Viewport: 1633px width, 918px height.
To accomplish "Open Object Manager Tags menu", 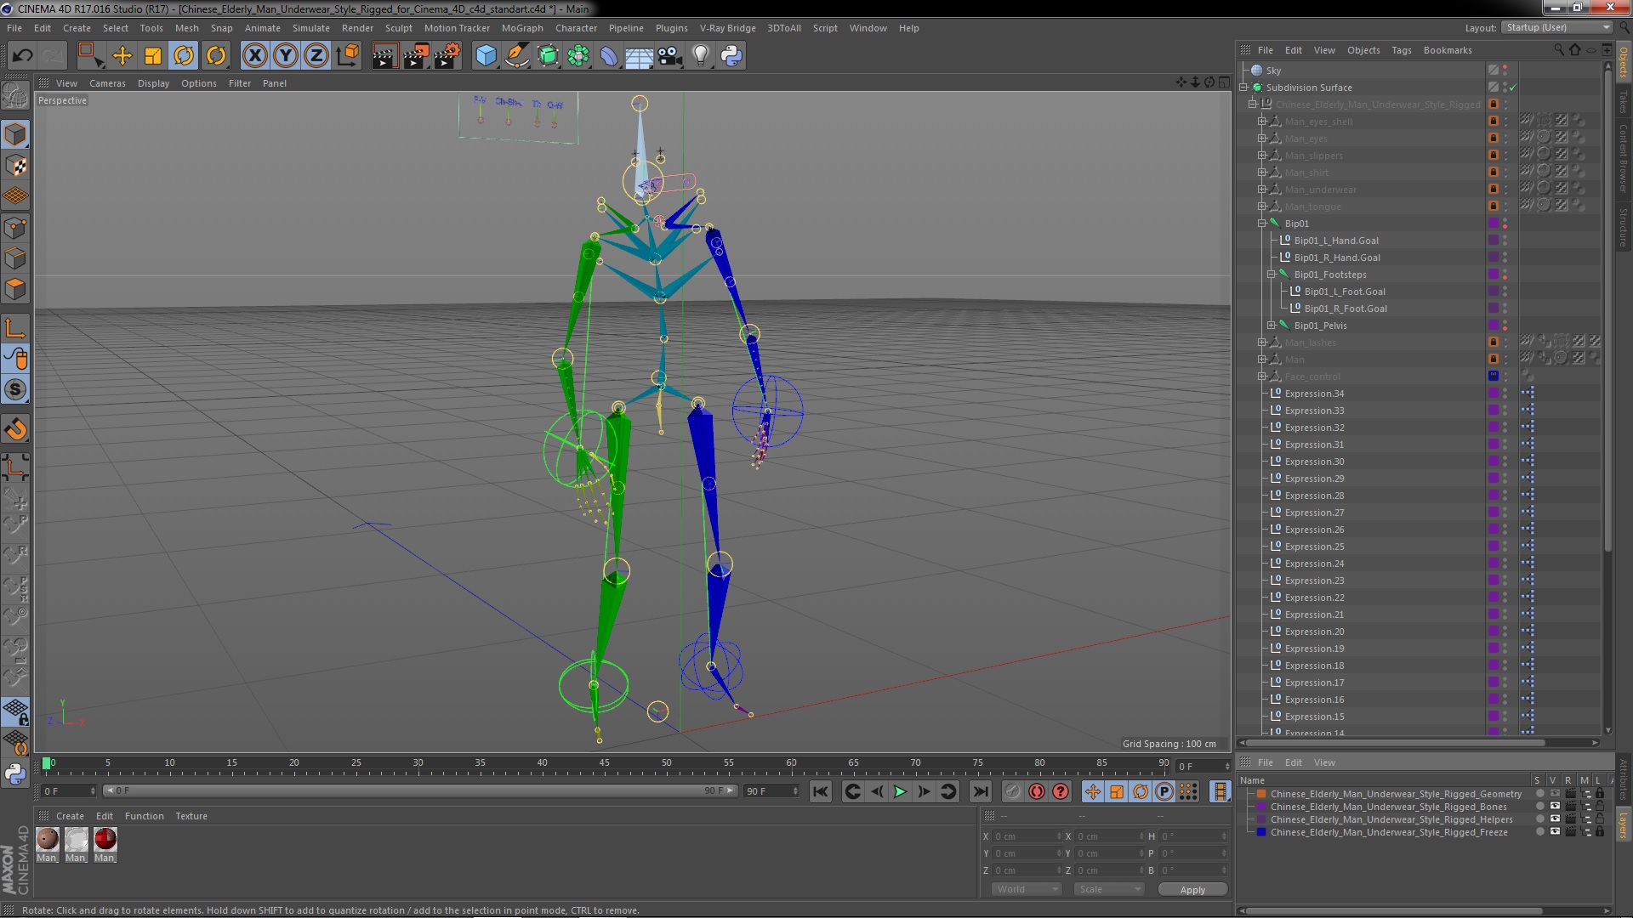I will pos(1402,50).
